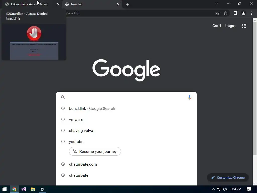
Task: Open the side panel icon
Action: [235, 13]
